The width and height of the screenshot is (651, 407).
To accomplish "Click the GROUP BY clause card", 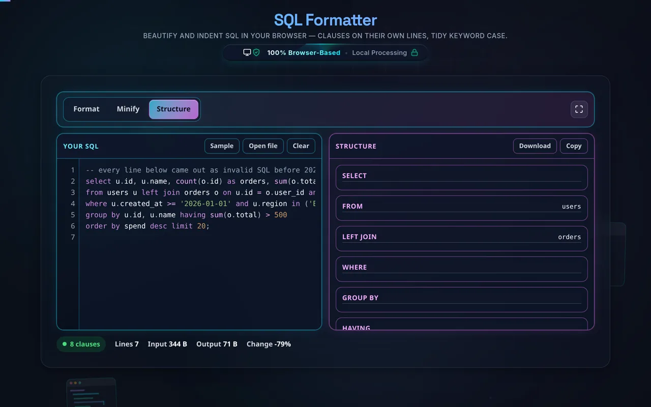I will pos(462,300).
